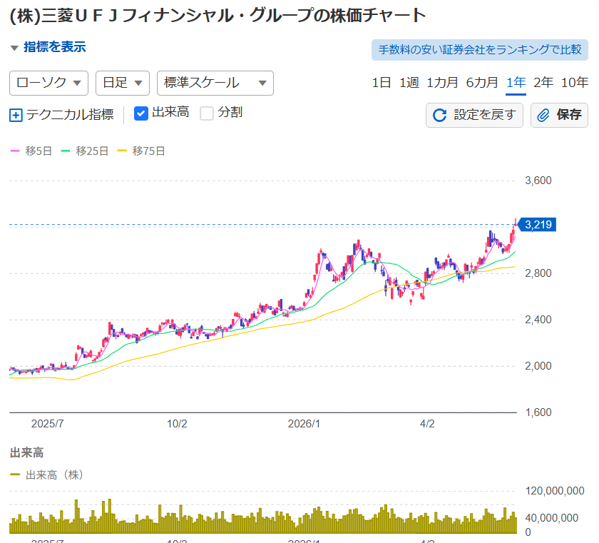Click the 4/2 date label on price chart

click(427, 424)
